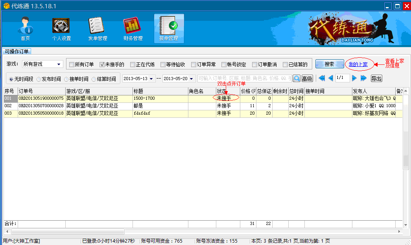411x245 pixels.
Task: Open 个人设置 personal settings
Action: [x=61, y=28]
